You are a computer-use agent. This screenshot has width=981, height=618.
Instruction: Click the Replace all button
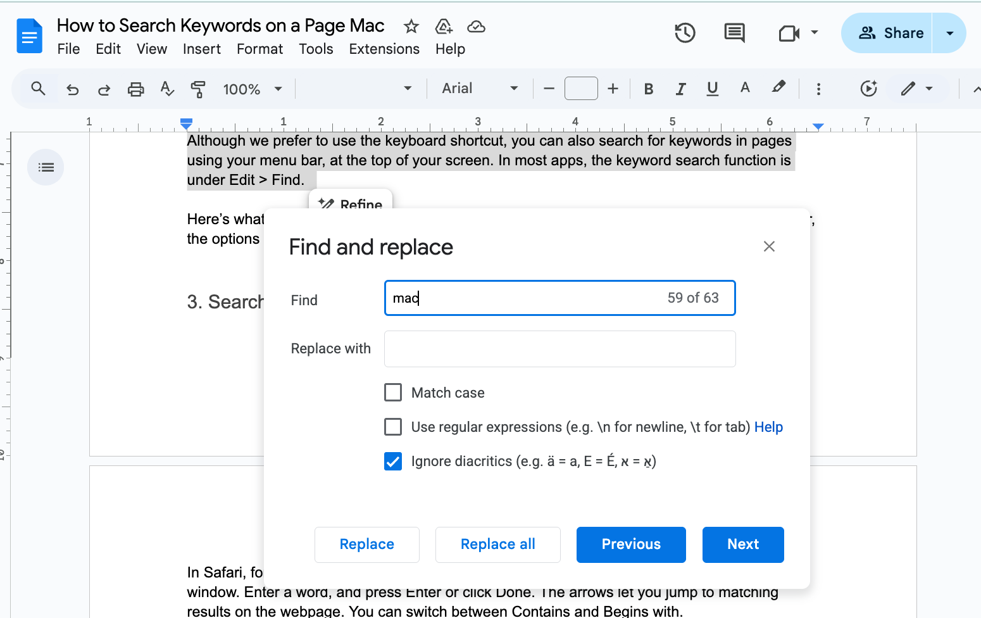click(x=497, y=545)
